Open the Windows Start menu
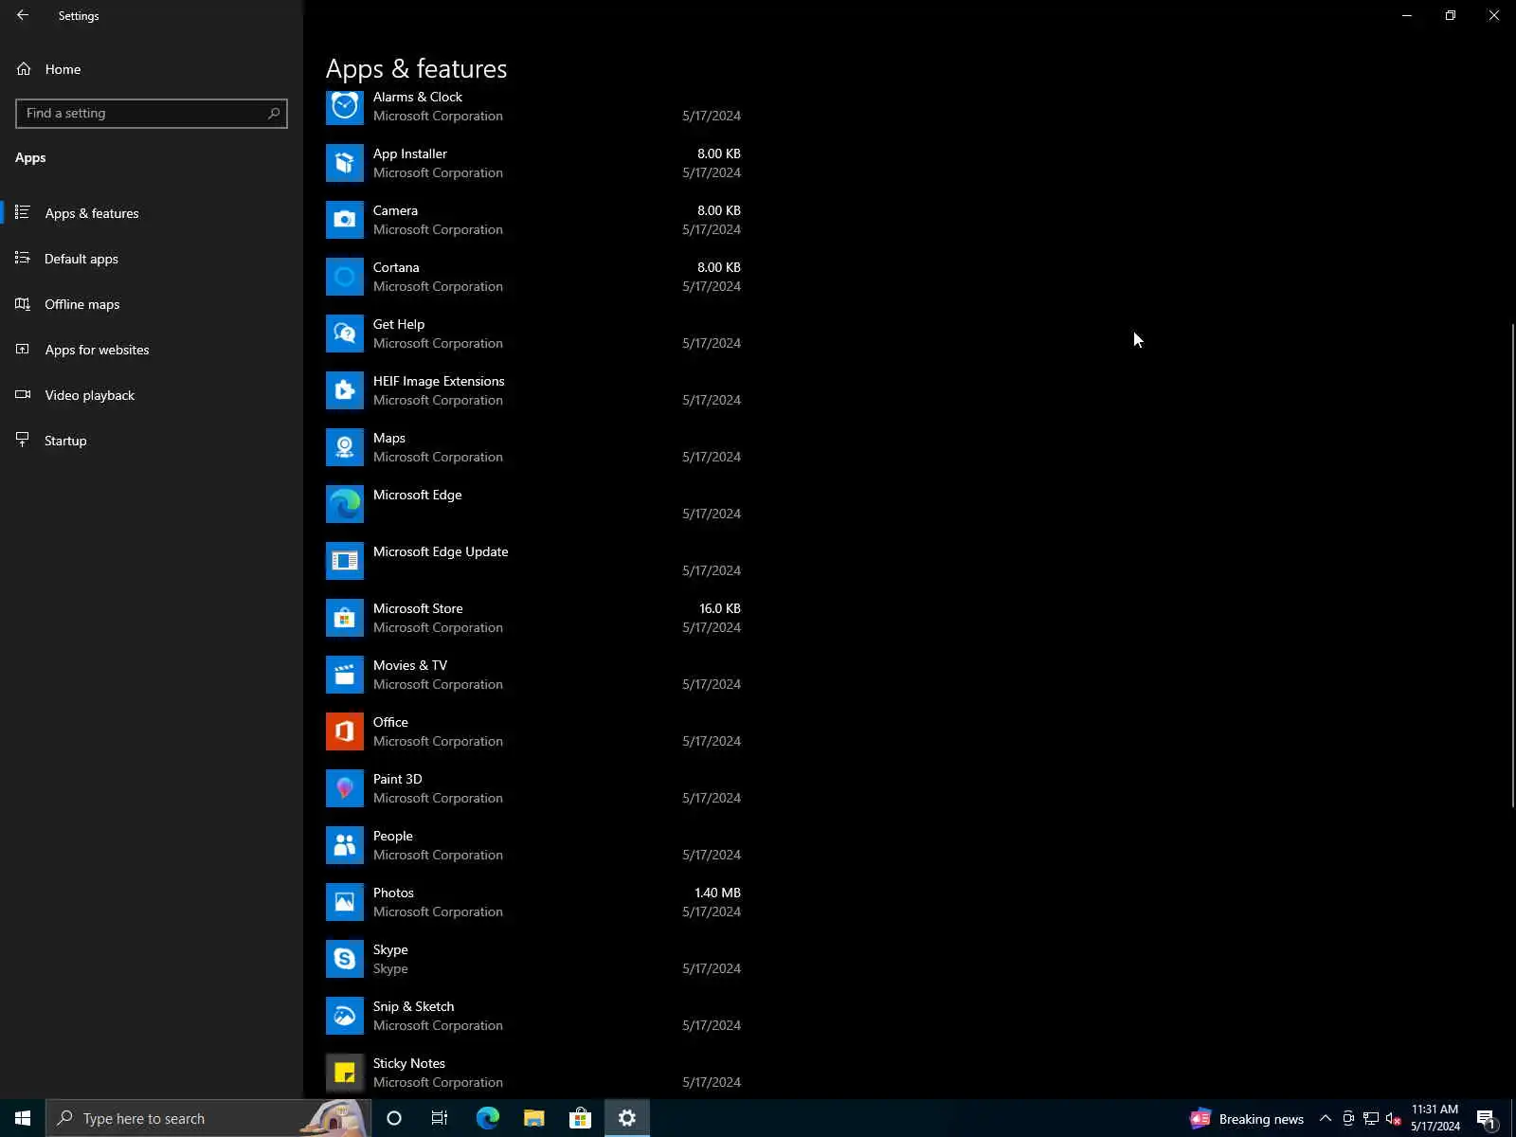This screenshot has width=1516, height=1137. coord(23,1118)
